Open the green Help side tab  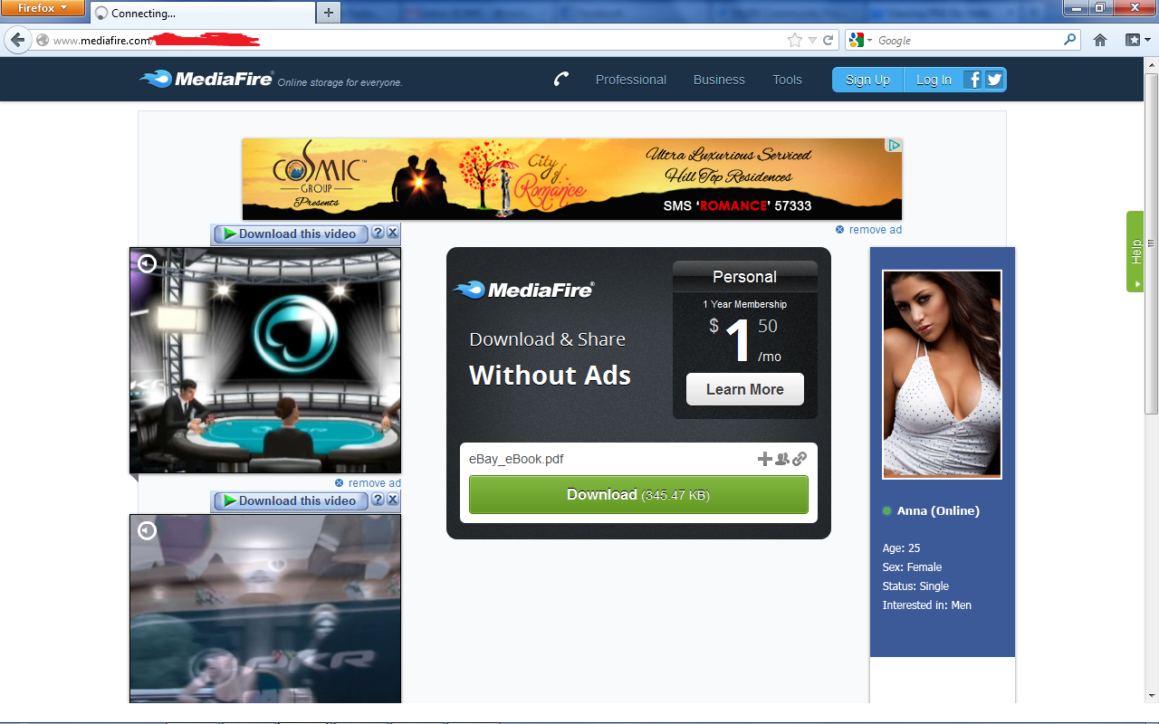(x=1135, y=252)
